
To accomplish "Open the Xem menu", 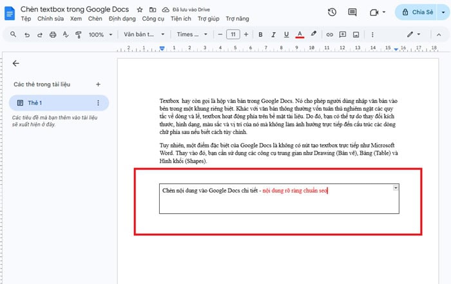I will [76, 19].
